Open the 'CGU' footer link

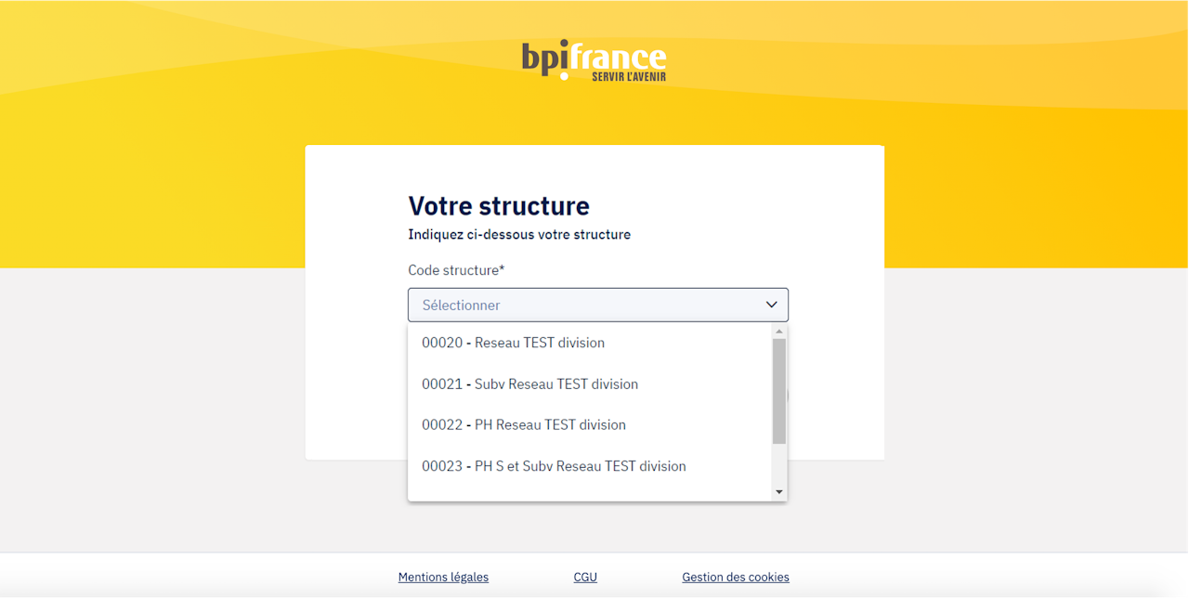click(x=585, y=577)
